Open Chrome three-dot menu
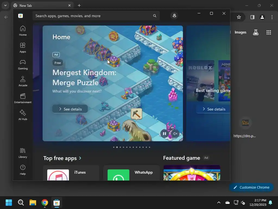This screenshot has height=209, width=278. click(x=272, y=17)
